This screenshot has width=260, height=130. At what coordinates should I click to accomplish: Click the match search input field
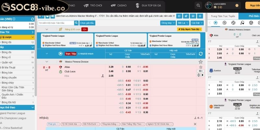coord(56,23)
